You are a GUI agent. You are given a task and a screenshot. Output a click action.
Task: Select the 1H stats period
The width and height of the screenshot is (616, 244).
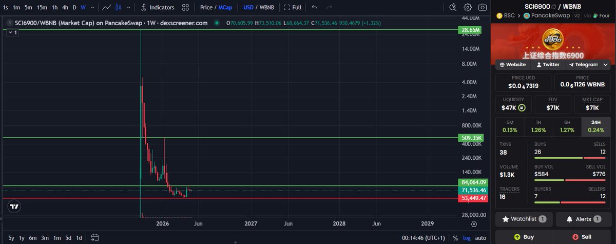(x=538, y=126)
